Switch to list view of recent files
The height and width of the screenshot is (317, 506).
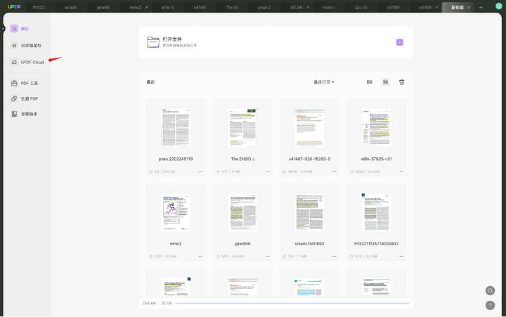370,82
